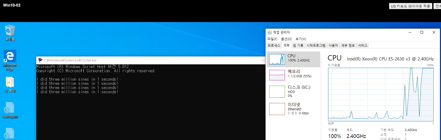The image size is (441, 140).
Task: Switch to the 앱 기록 tab
Action: tap(298, 45)
